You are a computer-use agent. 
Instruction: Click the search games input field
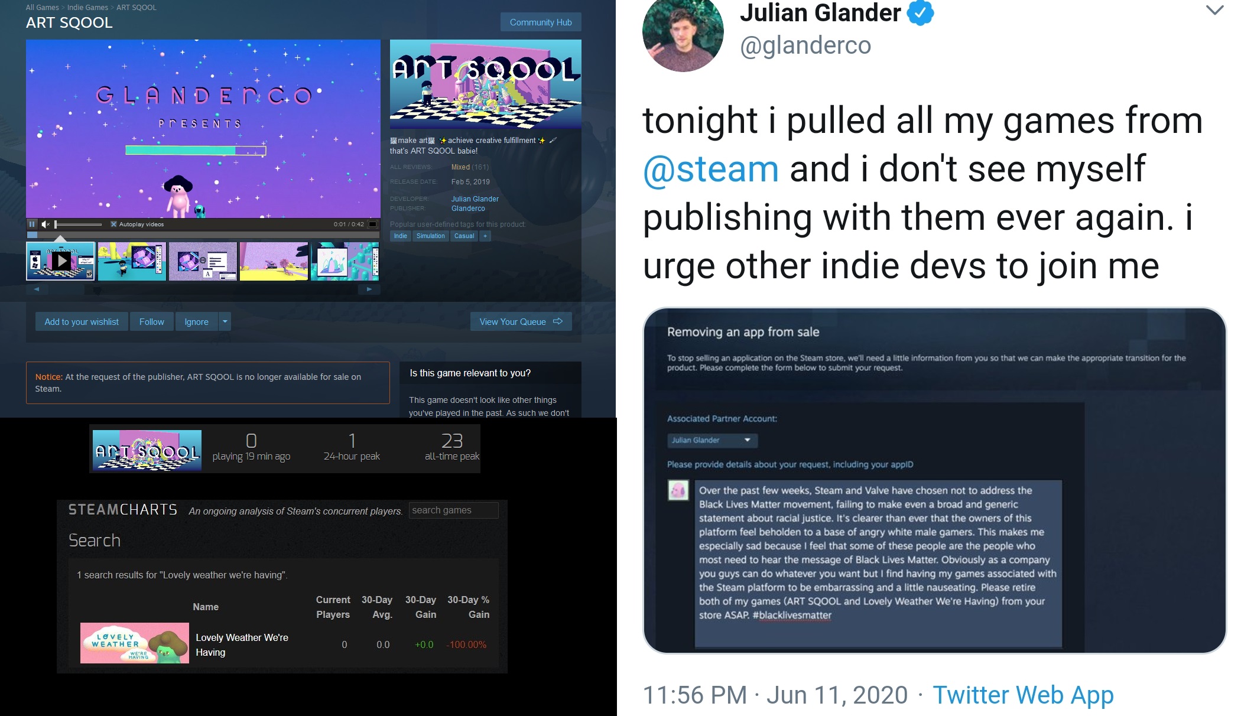pyautogui.click(x=453, y=510)
